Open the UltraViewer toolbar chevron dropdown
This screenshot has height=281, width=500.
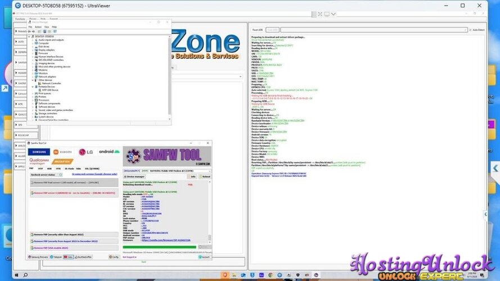[333, 14]
